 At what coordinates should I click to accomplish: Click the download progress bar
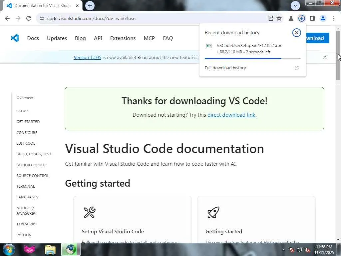(252, 58)
